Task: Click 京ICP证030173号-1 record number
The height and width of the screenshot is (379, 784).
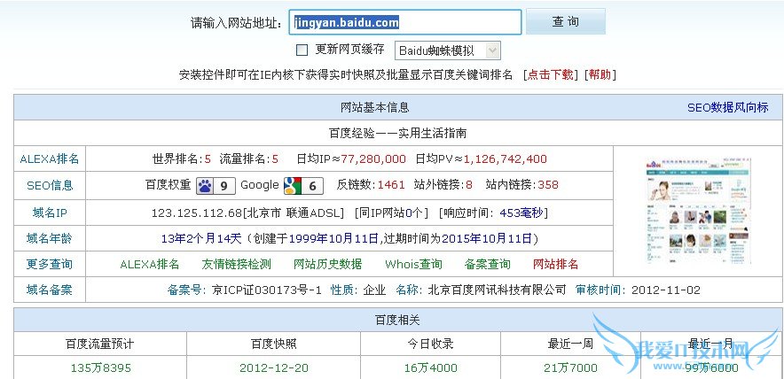Action: [266, 290]
